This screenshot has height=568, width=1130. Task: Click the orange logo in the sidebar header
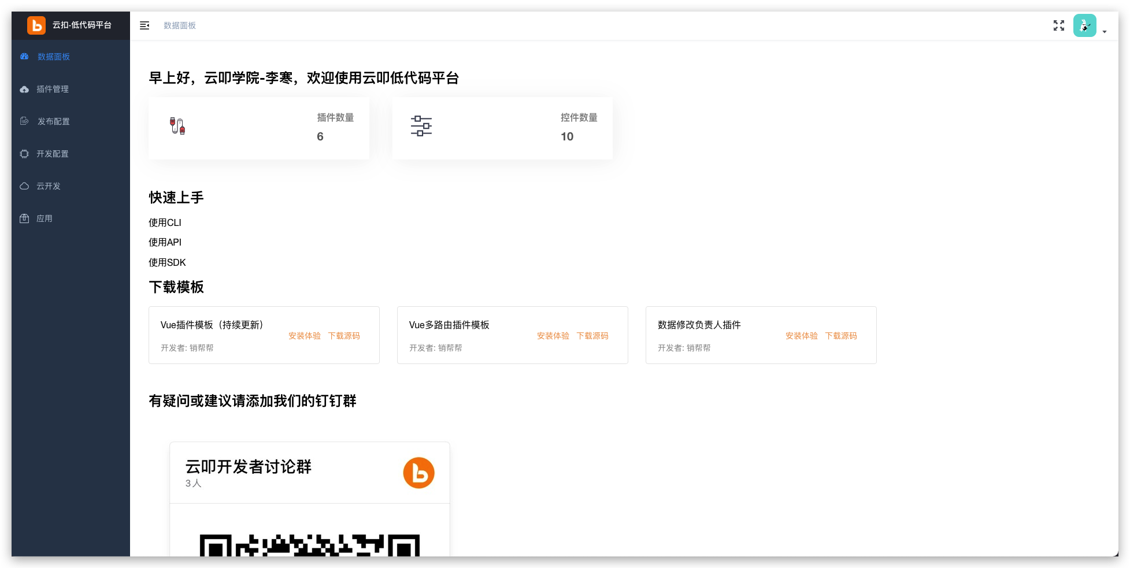tap(36, 25)
